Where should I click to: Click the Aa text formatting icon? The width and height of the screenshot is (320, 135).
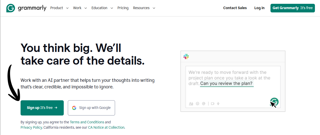tap(191, 104)
